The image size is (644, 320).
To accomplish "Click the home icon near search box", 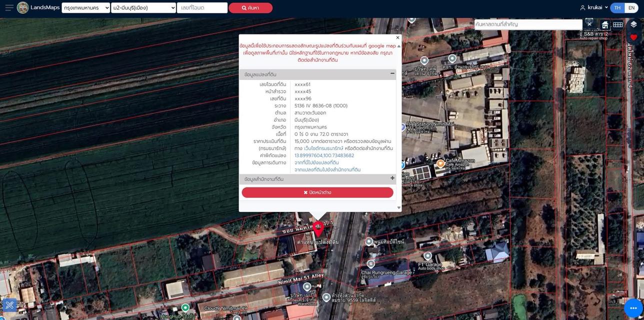I will click(x=605, y=24).
